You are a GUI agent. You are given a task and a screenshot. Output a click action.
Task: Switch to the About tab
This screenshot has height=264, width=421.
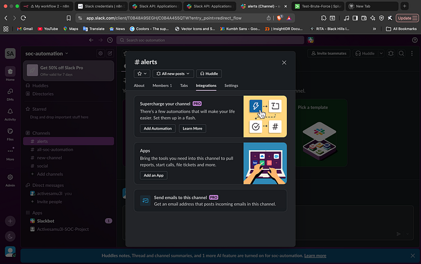point(139,86)
